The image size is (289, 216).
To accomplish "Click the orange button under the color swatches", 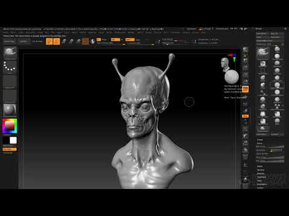I will click(x=10, y=149).
